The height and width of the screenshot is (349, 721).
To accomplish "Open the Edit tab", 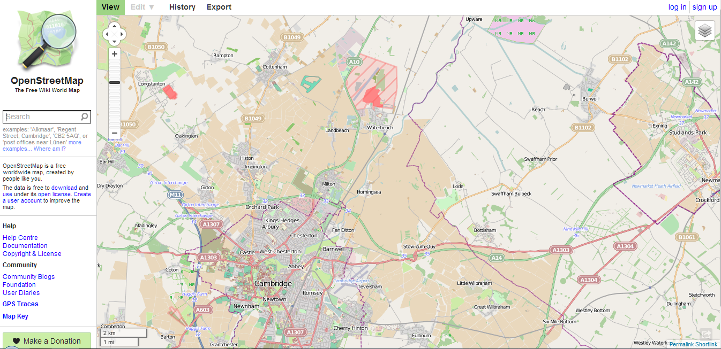I will [x=138, y=7].
